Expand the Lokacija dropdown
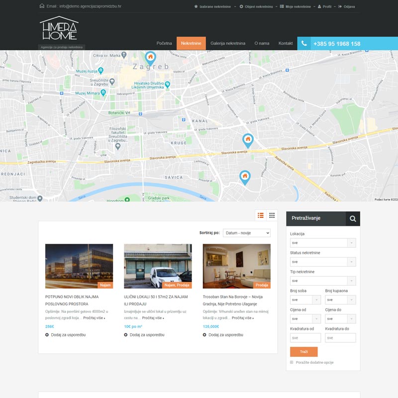398x398 pixels. point(323,243)
